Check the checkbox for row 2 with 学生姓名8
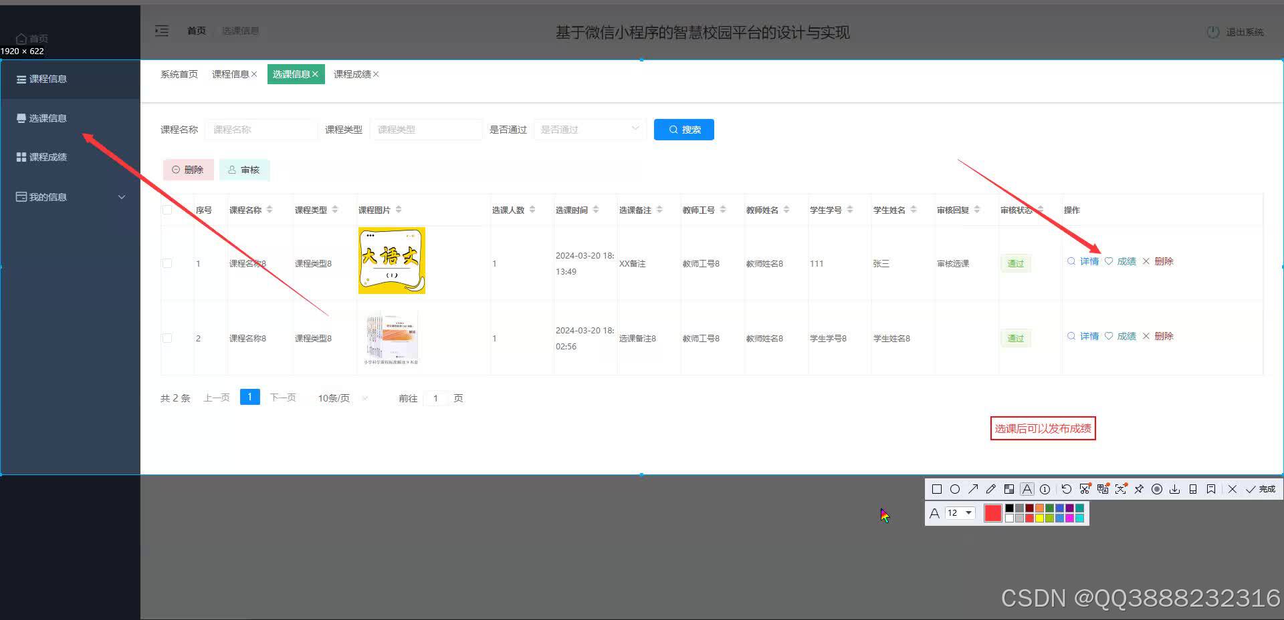The width and height of the screenshot is (1284, 620). click(167, 338)
